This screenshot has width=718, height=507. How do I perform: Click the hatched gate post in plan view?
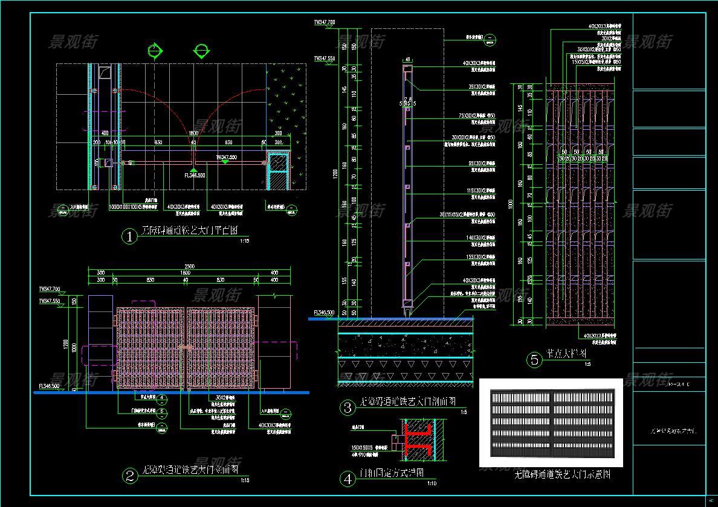pos(277,172)
